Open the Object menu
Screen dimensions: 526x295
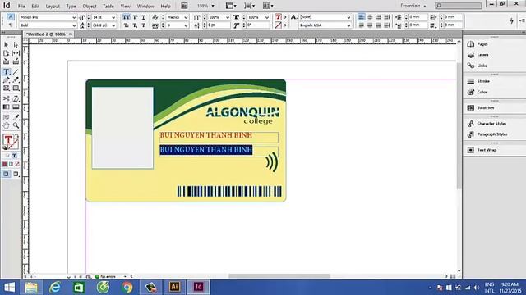90,7
